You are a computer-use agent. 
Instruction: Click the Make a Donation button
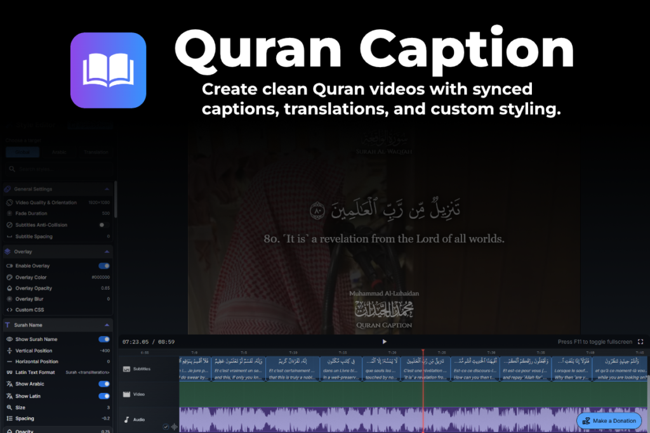pyautogui.click(x=609, y=420)
